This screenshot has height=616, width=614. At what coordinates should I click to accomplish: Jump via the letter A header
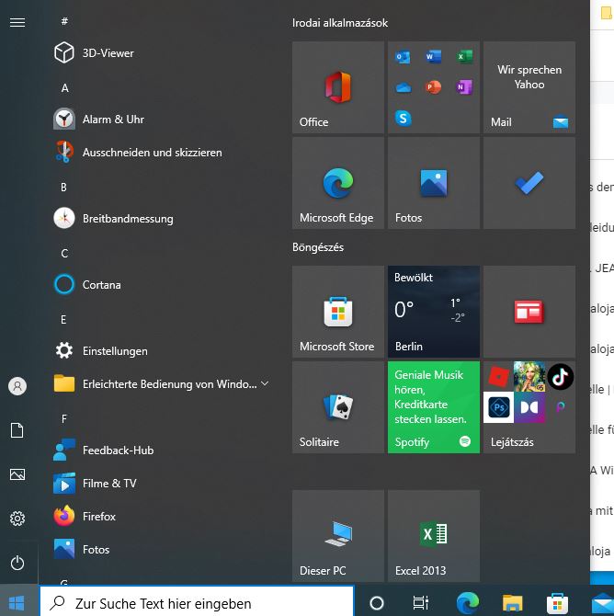[65, 88]
